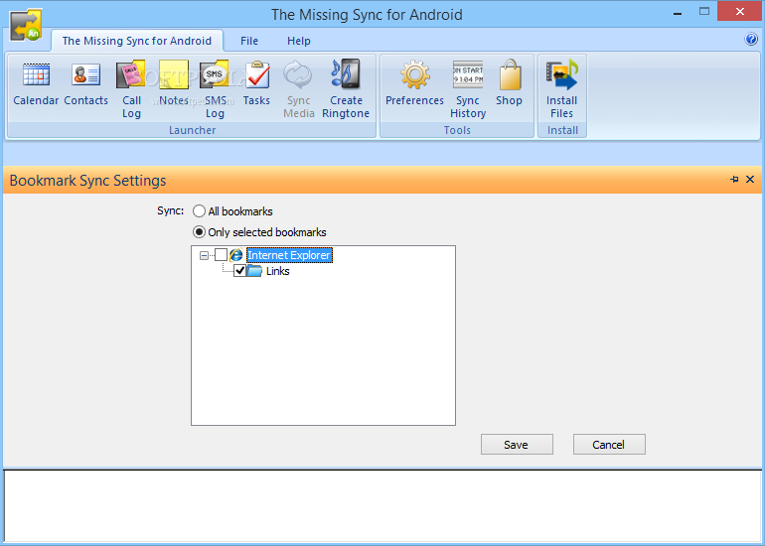Select the Links folder row
The width and height of the screenshot is (765, 546).
277,271
